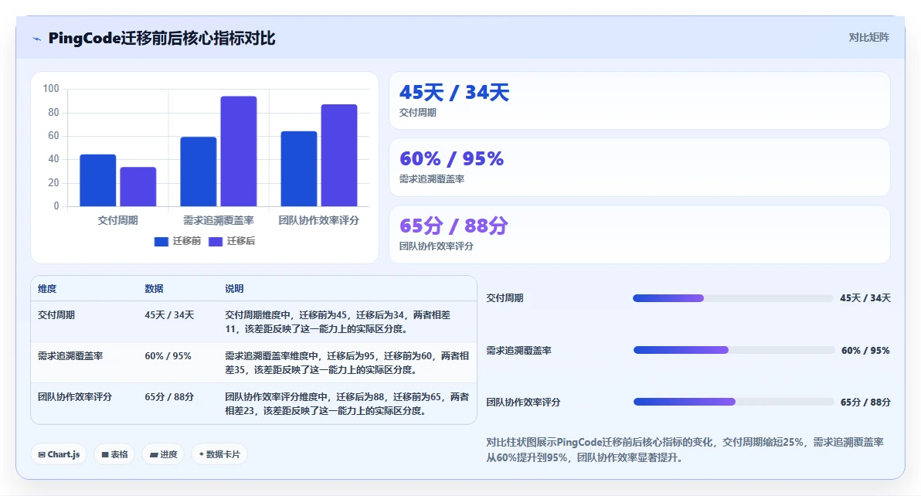Image resolution: width=921 pixels, height=496 pixels.
Task: Select the 表格 chip
Action: point(114,454)
